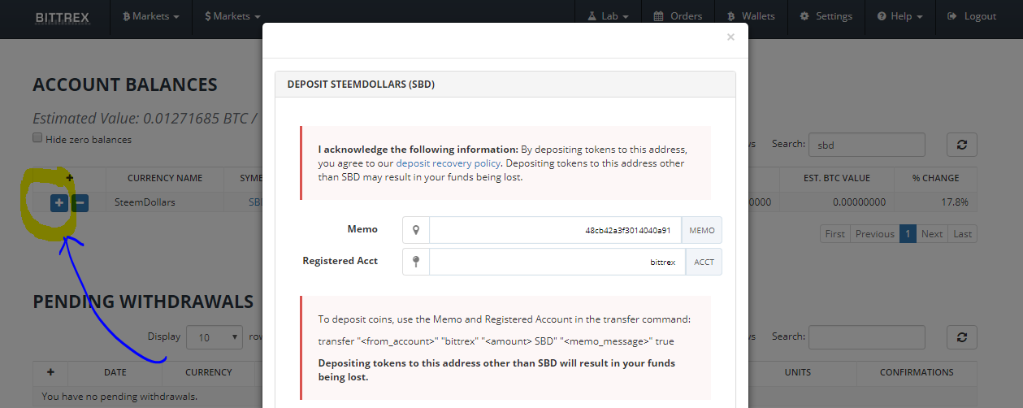Sort balances by Est. BTC Value column
1023x408 pixels.
(x=836, y=178)
